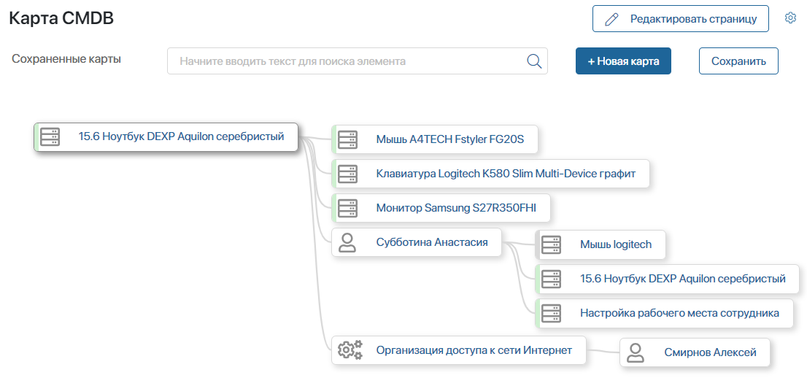Click server icon of Клавиатура Logitech node
The width and height of the screenshot is (807, 386).
(347, 174)
